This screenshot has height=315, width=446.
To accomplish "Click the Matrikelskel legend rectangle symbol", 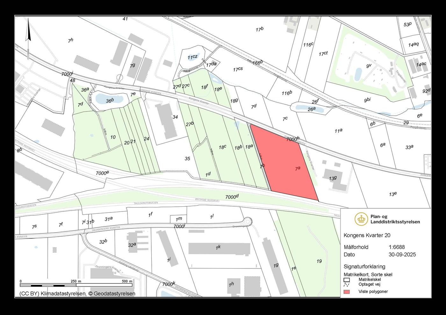I will pos(347,280).
